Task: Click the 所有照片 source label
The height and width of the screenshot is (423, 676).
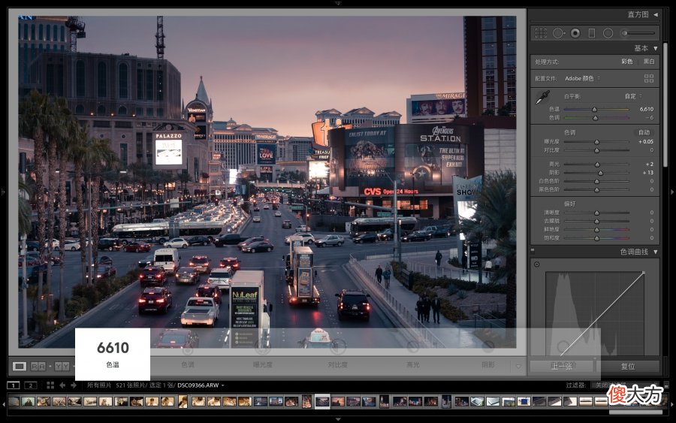Action: tap(99, 385)
